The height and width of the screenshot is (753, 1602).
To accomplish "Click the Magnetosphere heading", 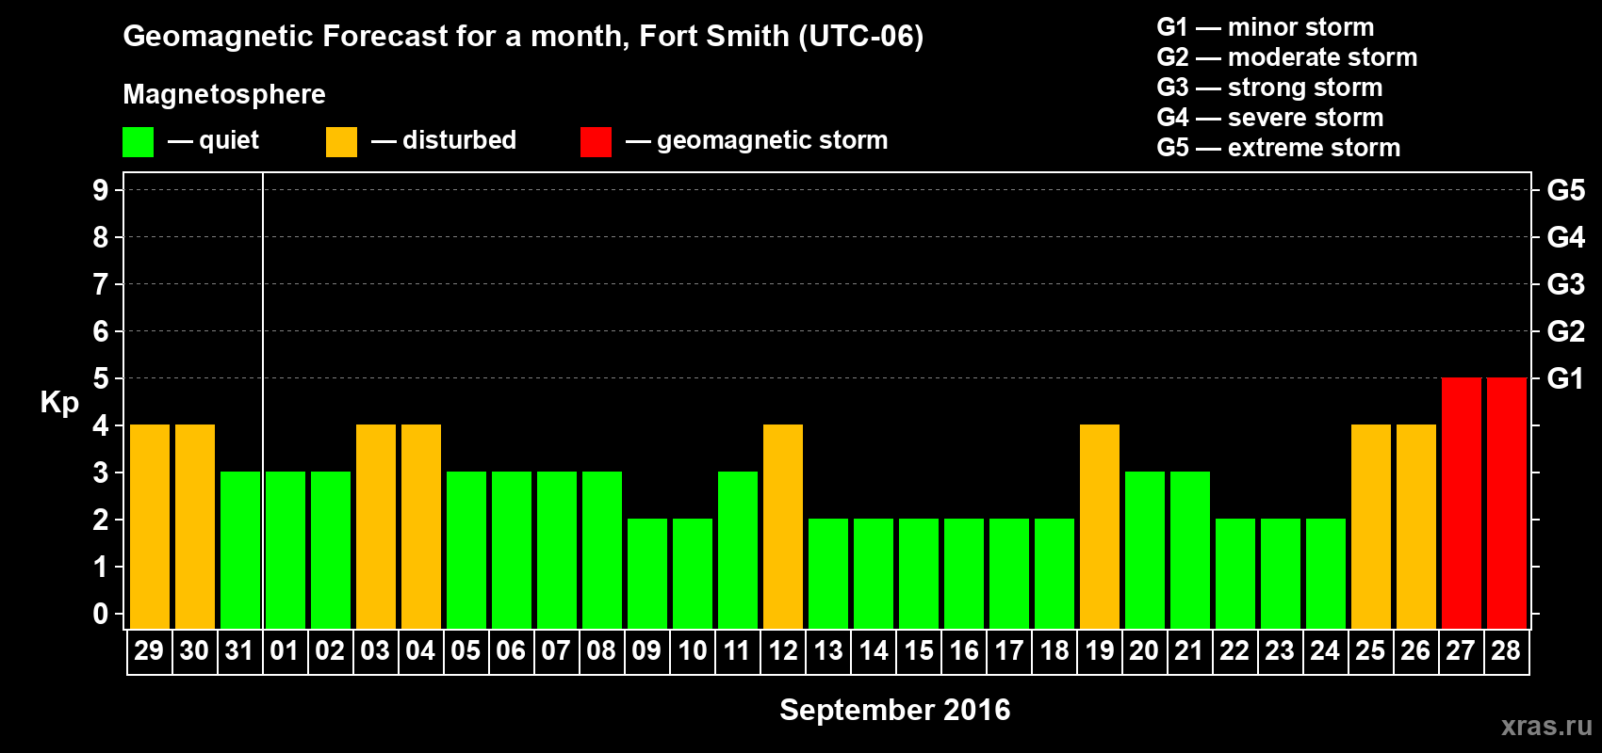I will click(224, 95).
